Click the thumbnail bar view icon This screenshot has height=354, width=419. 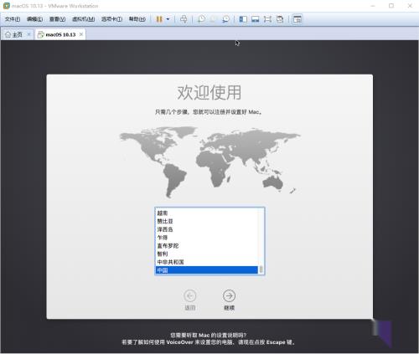click(255, 19)
